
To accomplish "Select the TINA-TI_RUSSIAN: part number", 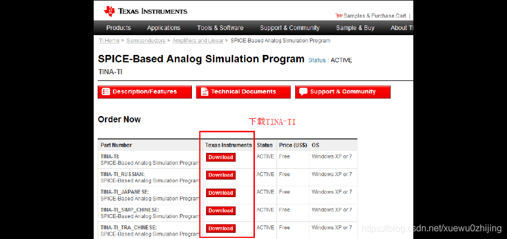I will 123,174.
